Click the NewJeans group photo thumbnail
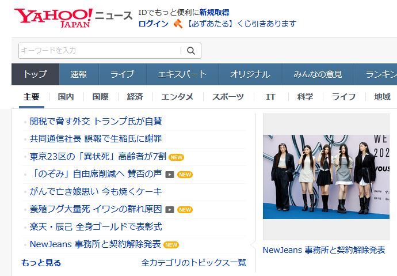 pyautogui.click(x=326, y=177)
